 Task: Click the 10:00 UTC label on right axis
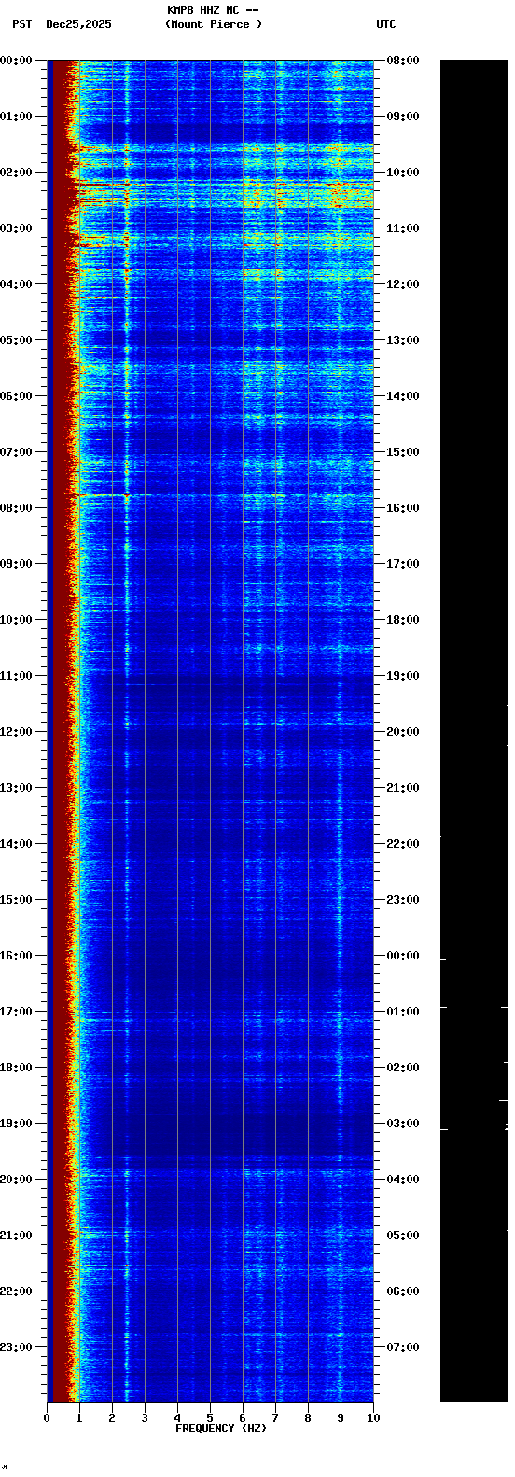403,173
